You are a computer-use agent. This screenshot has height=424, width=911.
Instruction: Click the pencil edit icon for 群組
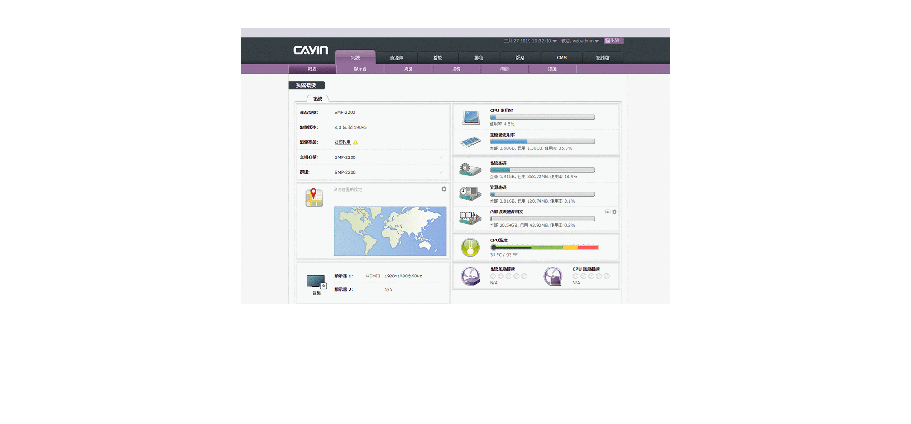coord(441,172)
